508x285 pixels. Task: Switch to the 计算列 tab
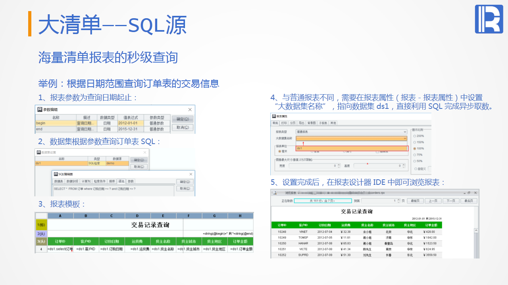86,181
